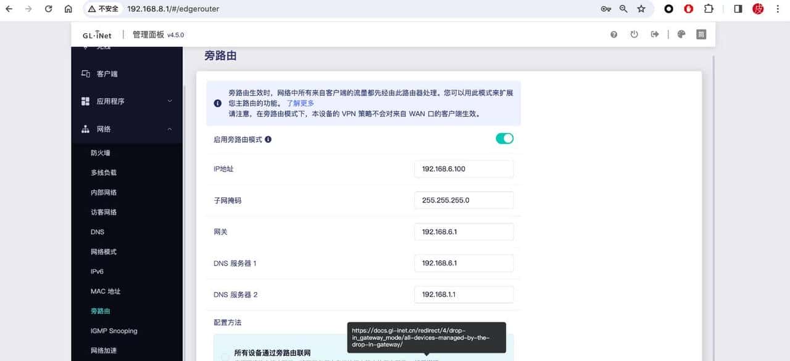Click the language switch icon in header
Screen dimensions: 790x361
tap(701, 34)
